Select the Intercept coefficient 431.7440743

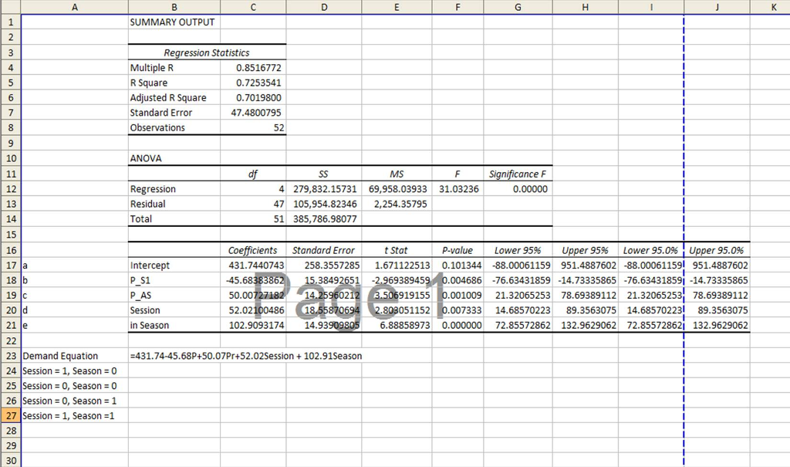253,265
